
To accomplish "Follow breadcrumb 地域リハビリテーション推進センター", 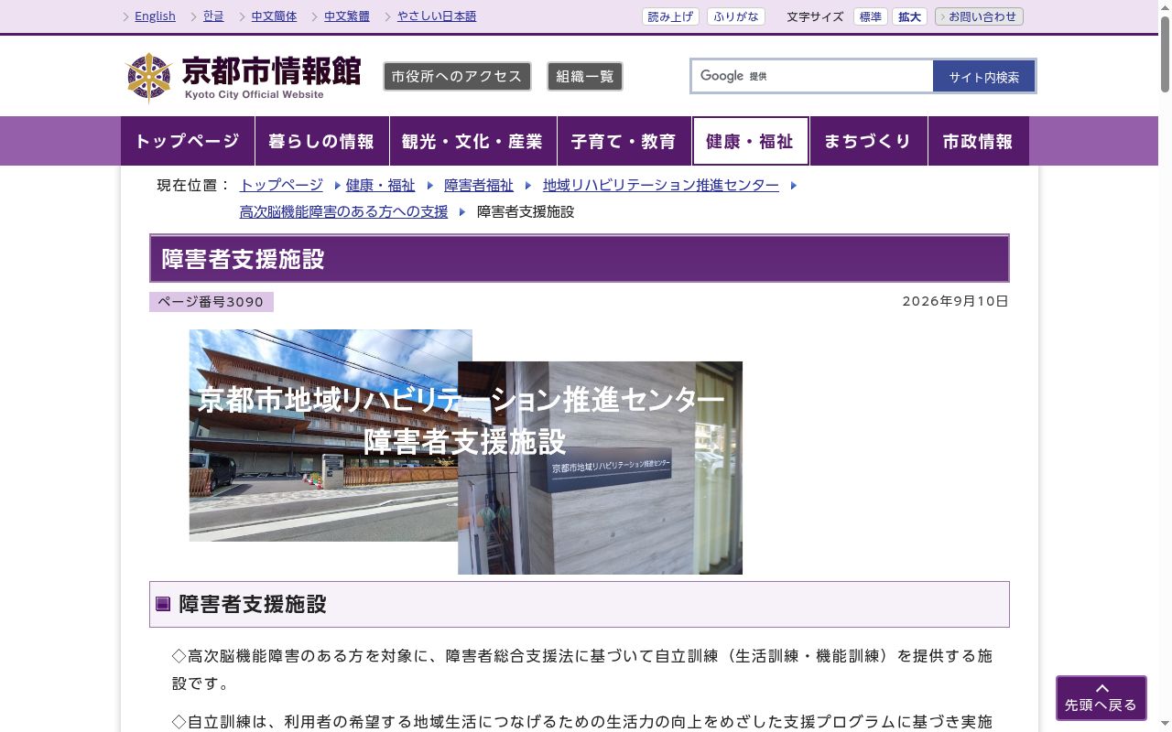I will click(661, 185).
